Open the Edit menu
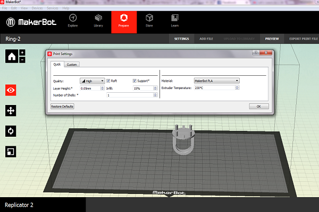Image resolution: width=319 pixels, height=212 pixels. pos(14,8)
